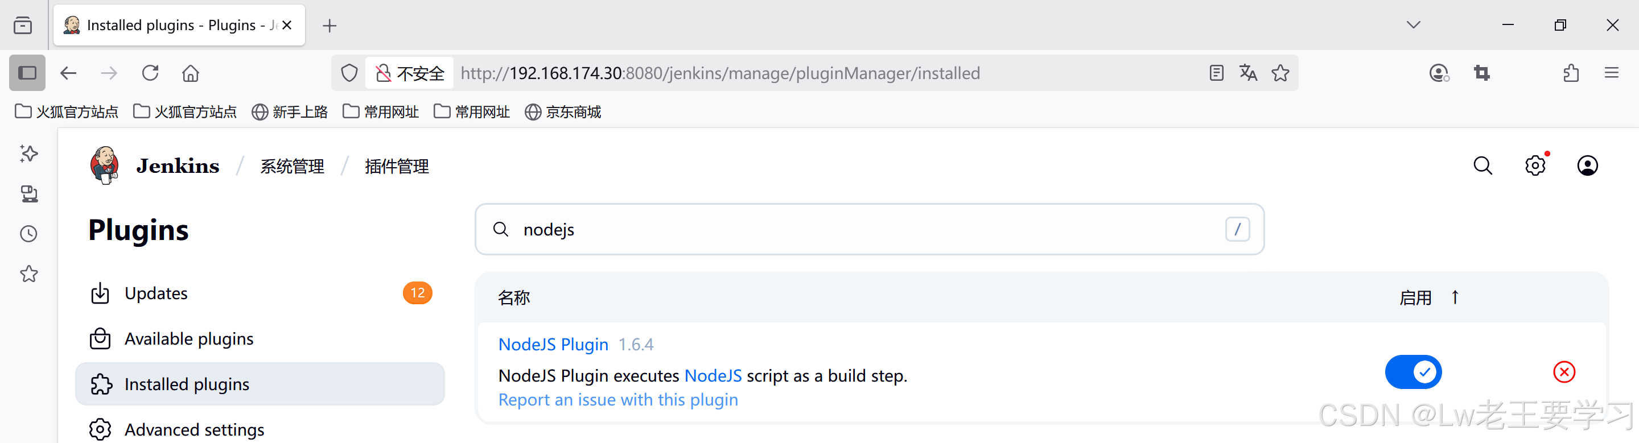Open Jenkins manage gear icon
This screenshot has height=443, width=1639.
point(1535,165)
